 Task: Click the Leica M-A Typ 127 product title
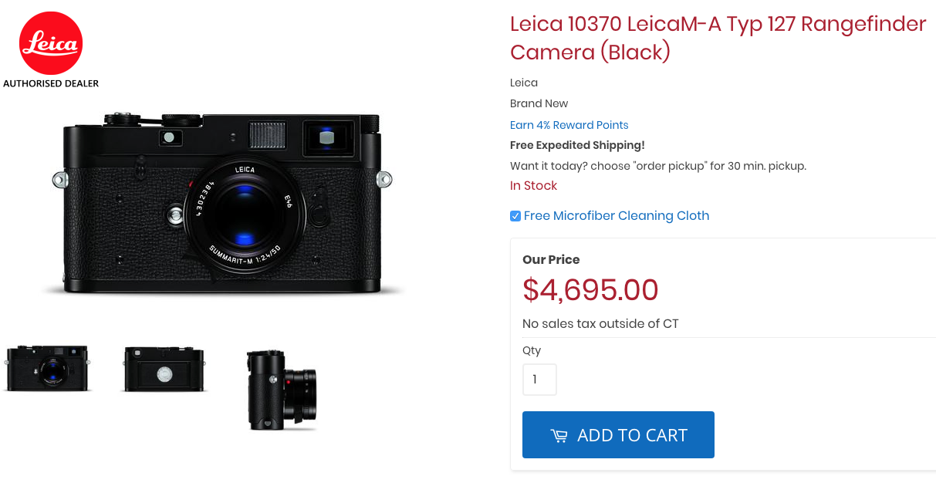(718, 38)
